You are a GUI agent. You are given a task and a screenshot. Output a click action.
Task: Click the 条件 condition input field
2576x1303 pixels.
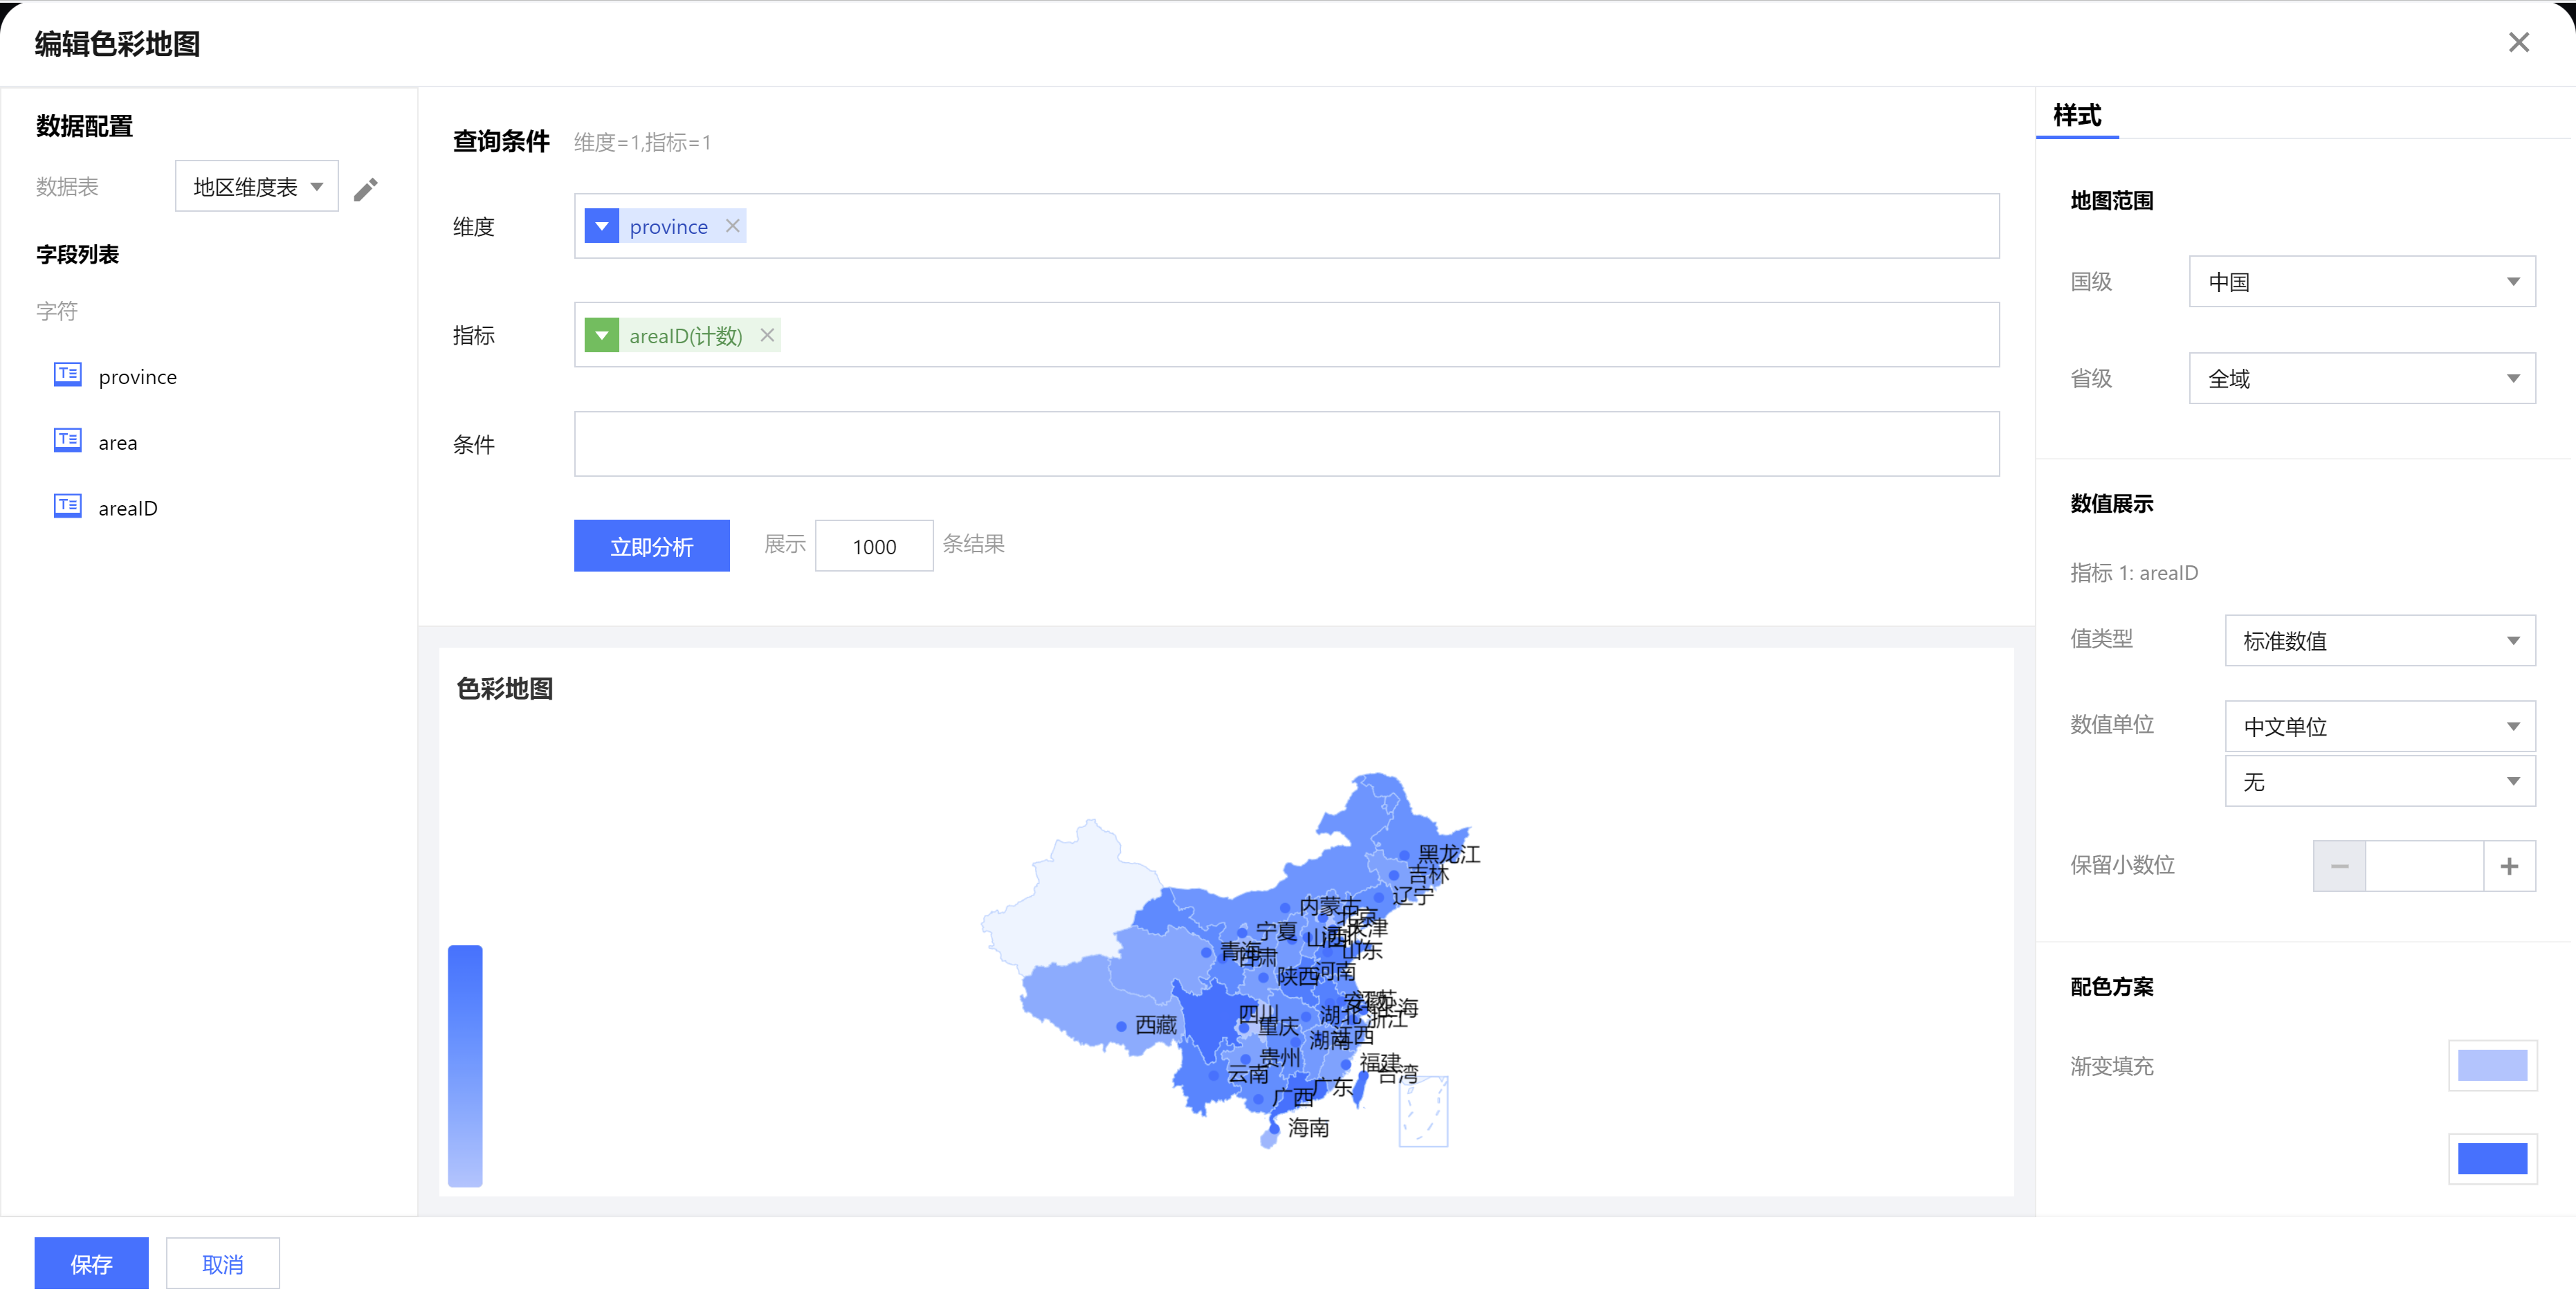1285,444
